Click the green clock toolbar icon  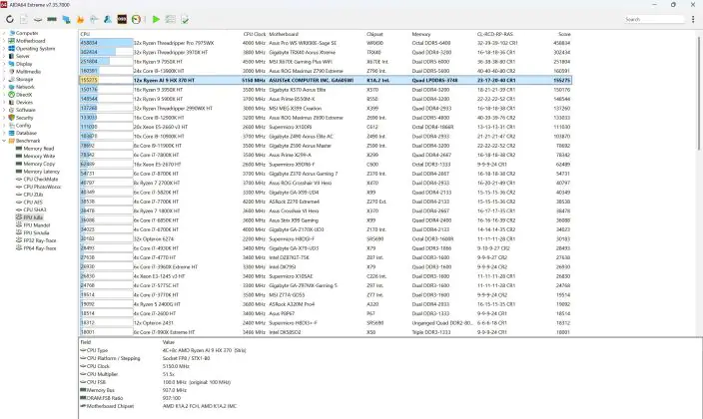136,19
